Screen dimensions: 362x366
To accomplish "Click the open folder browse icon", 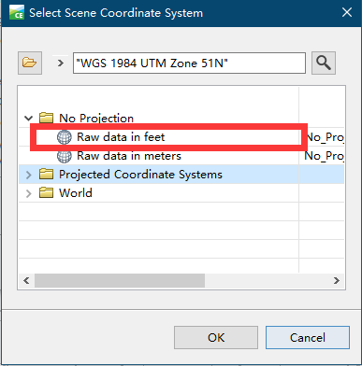I will [x=30, y=63].
